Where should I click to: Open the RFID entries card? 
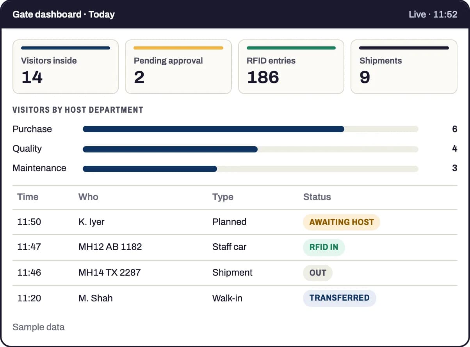coord(291,67)
